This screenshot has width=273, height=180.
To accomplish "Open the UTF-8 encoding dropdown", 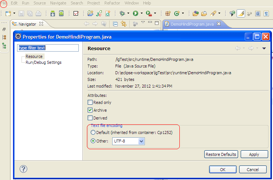I will [x=142, y=141].
